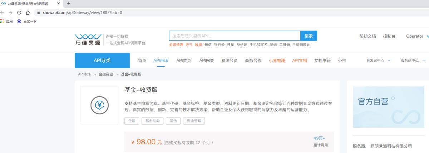
Task: Open 帮助文档 help documents
Action: click(368, 36)
